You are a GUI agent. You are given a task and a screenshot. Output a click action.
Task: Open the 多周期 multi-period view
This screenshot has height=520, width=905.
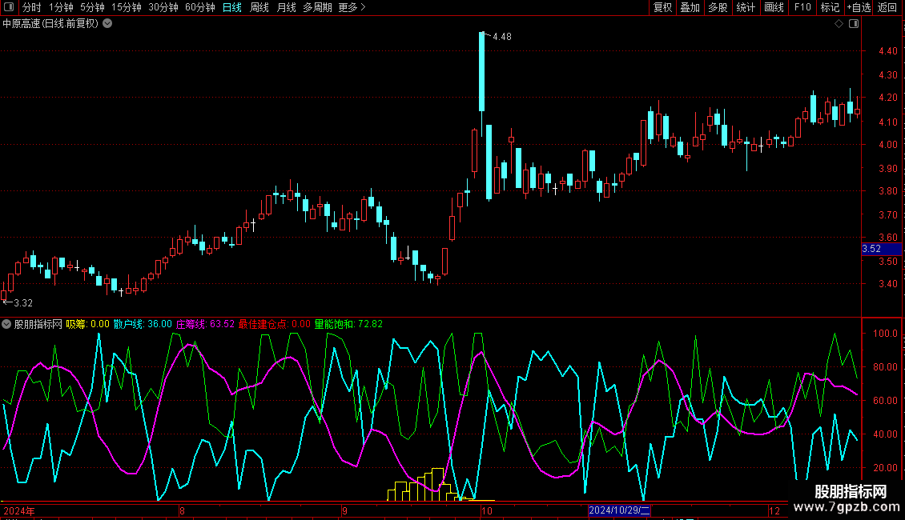click(317, 7)
